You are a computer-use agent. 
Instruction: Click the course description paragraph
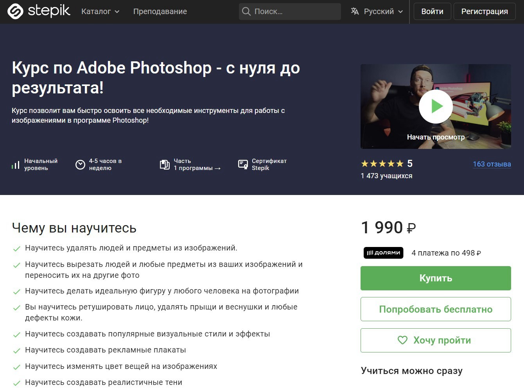point(148,115)
